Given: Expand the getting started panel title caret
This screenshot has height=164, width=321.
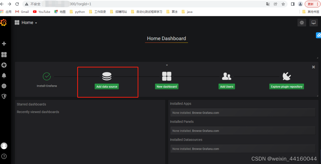Looking at the screenshot, I should (x=167, y=65).
